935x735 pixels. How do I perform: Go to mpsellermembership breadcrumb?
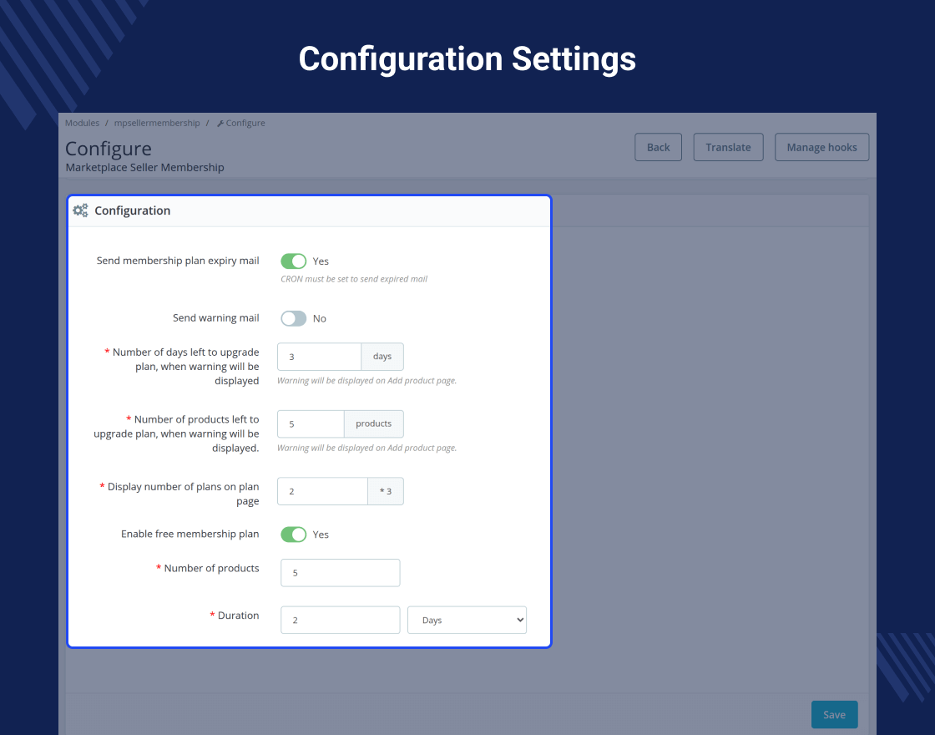[157, 123]
